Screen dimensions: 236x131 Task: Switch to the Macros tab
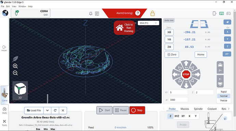[x=185, y=109]
